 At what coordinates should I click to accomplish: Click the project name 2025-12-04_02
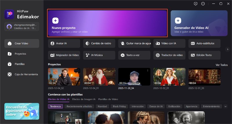[56, 88]
